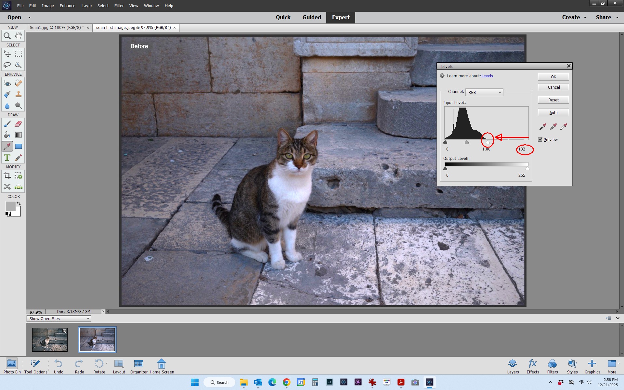Open the Channel RGB dropdown

[484, 92]
